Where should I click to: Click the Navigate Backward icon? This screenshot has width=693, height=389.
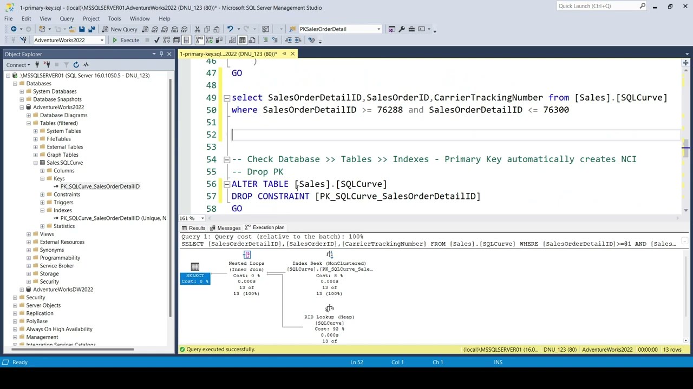[x=14, y=29]
